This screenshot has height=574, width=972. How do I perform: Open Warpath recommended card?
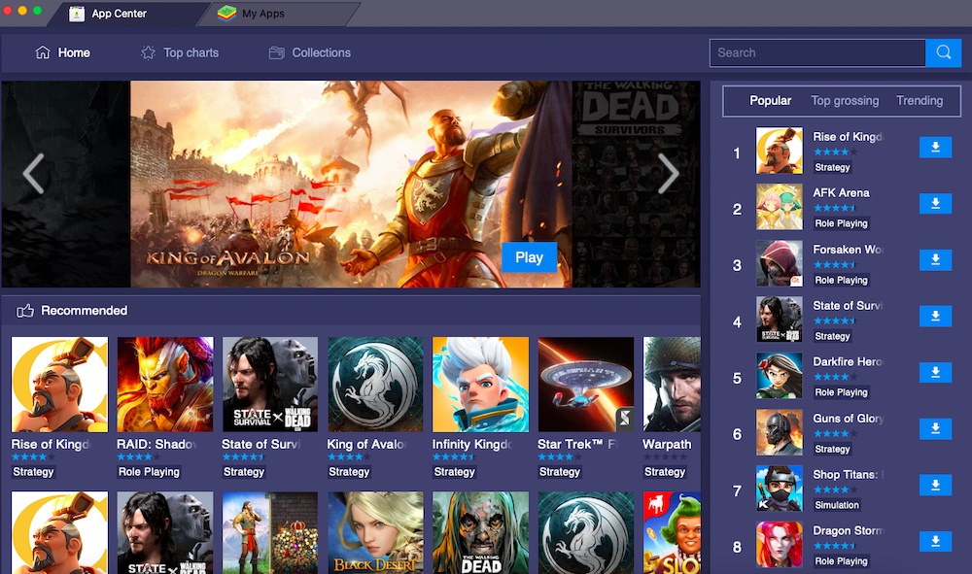(x=672, y=385)
